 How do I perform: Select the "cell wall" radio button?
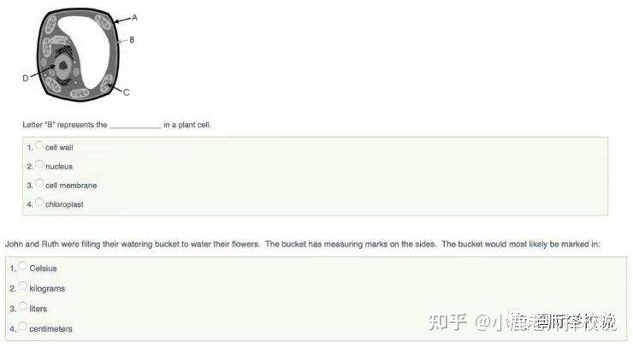pyautogui.click(x=39, y=145)
